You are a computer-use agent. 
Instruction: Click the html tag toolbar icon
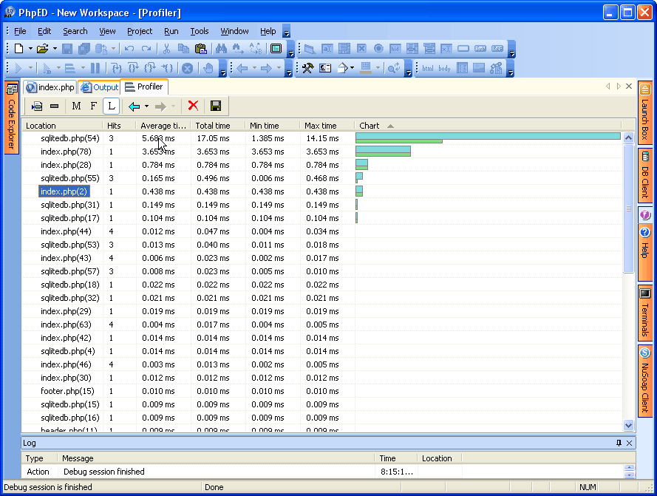coord(429,68)
